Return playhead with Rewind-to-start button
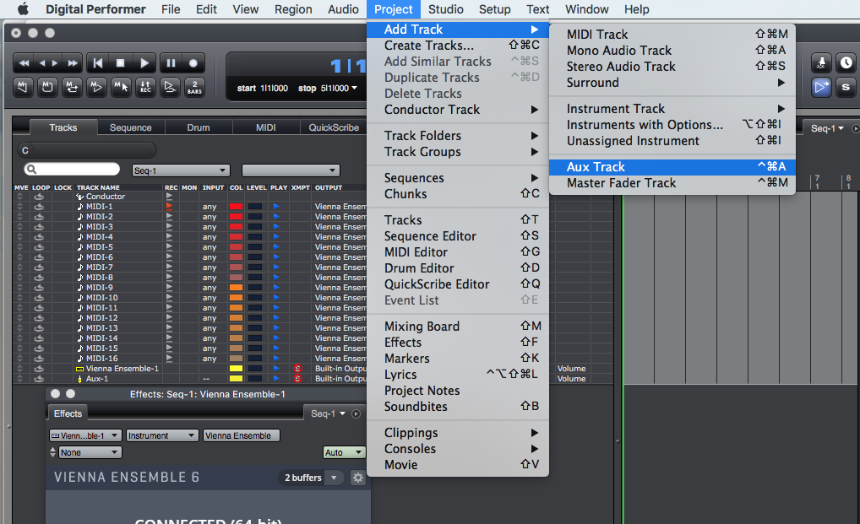 (x=98, y=63)
